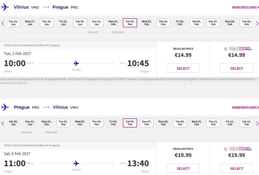This screenshot has height=175, width=259.
Task: Choose Sun 31, Jan outbound date
Action: [x=97, y=23]
